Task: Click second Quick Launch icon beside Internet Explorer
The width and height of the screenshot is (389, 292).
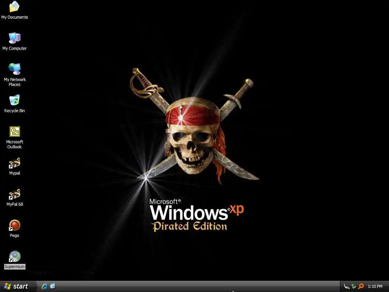Action: (x=53, y=286)
